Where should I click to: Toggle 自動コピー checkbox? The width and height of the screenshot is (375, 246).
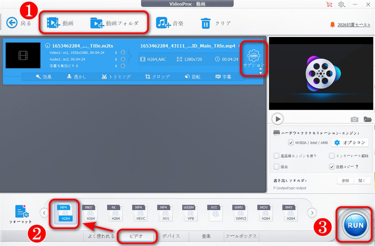point(331,166)
